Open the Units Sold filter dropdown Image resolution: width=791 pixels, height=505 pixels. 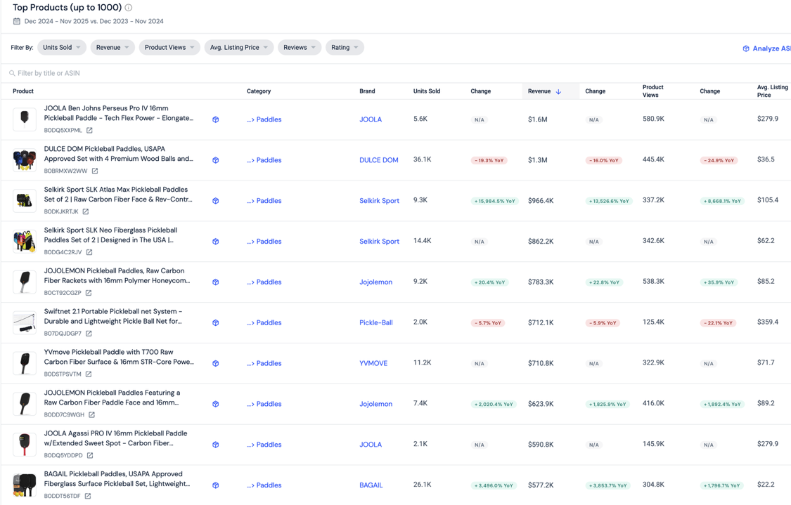pos(62,47)
